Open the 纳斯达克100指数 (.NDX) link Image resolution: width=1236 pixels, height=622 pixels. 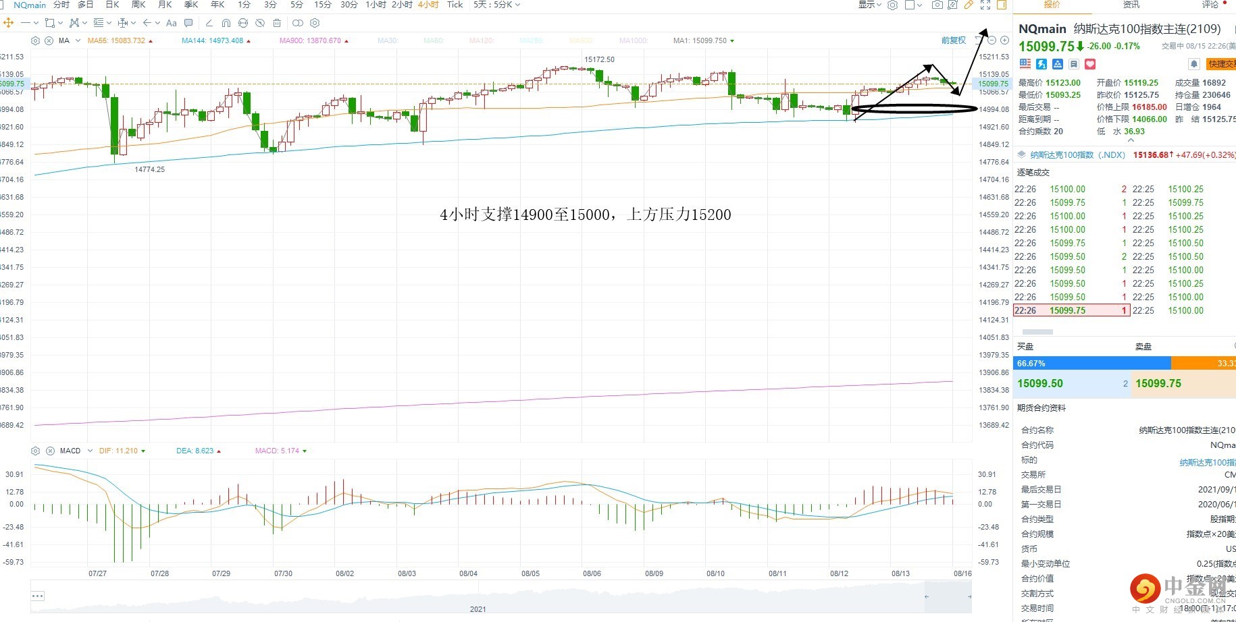tap(1078, 155)
